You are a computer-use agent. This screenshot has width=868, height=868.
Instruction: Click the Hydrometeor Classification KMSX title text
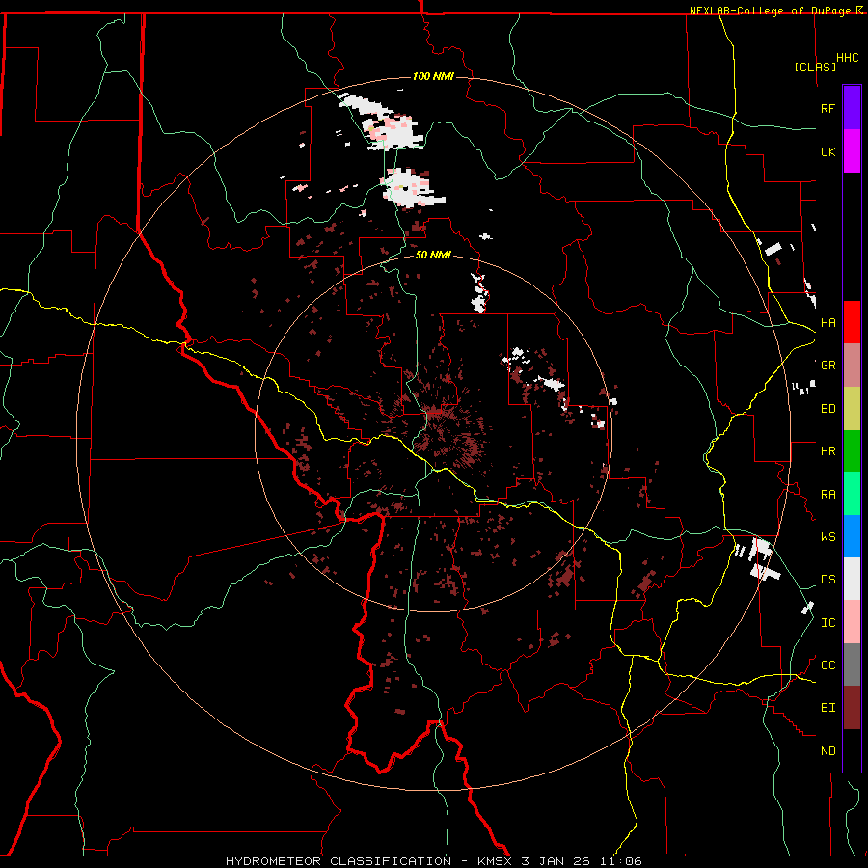433,861
